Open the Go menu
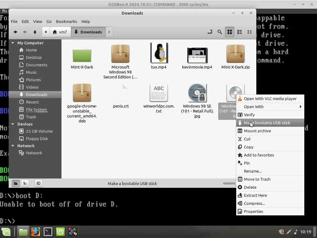This screenshot has width=317, height=238. 49,21
